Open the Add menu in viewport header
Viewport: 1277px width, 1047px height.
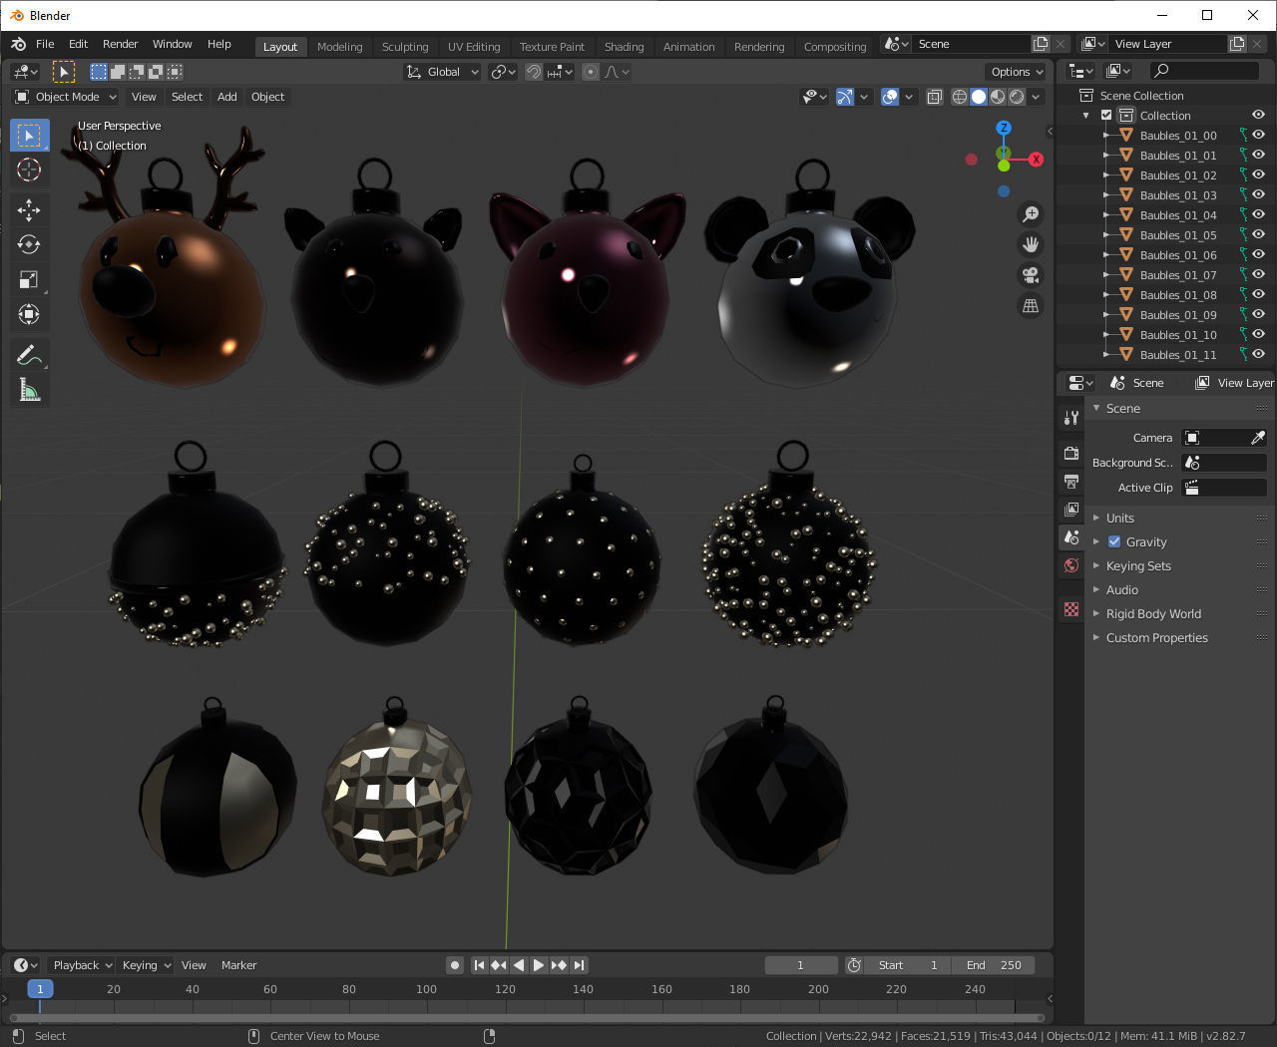pos(226,97)
